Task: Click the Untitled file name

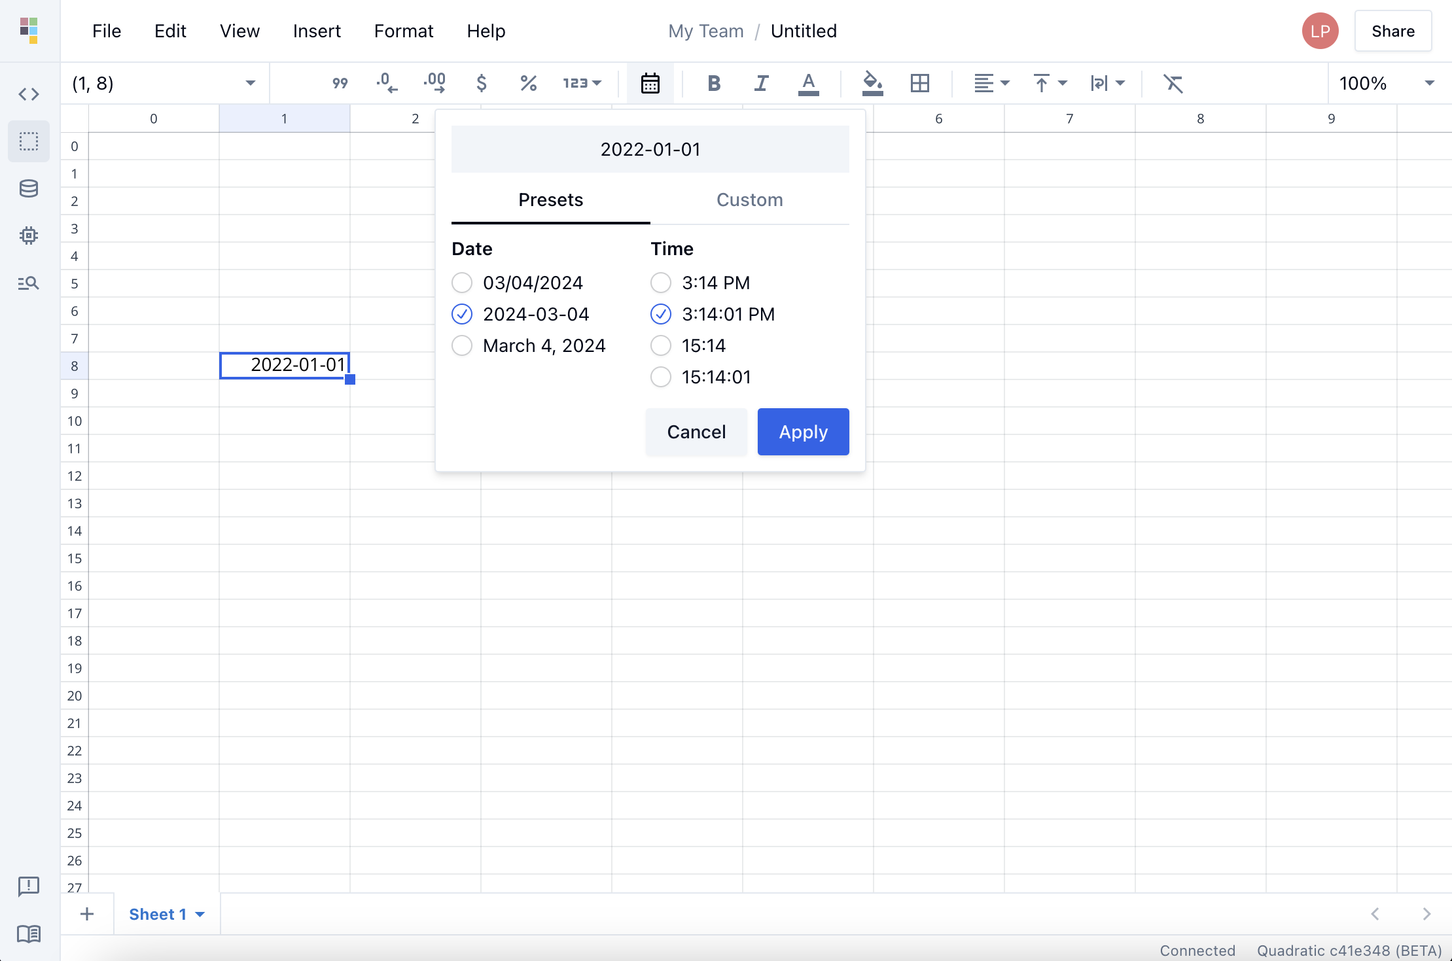Action: point(804,31)
